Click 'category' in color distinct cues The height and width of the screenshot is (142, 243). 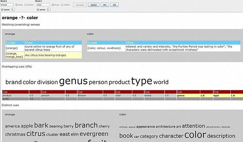pos(149,137)
